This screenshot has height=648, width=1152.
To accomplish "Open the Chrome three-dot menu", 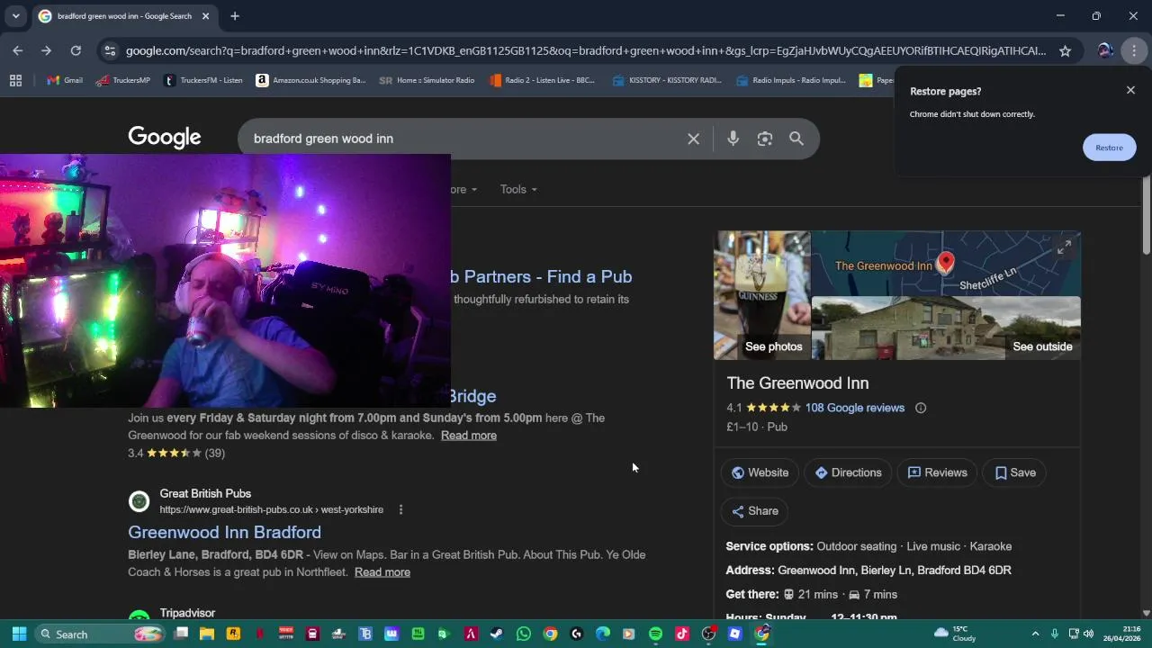I will [x=1134, y=51].
